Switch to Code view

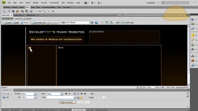[x=7, y=23]
